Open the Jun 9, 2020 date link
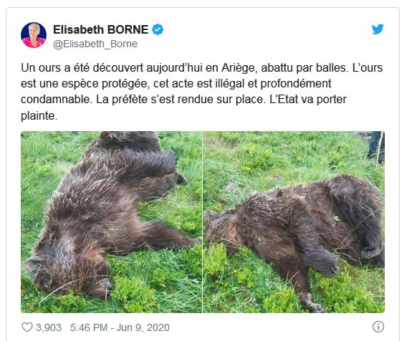This screenshot has width=407, height=341. point(143,327)
